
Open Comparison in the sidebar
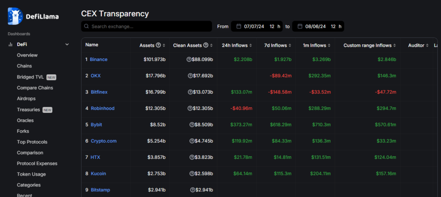30,153
